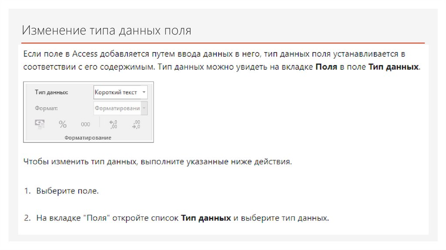Click the increase decimal places icon
The height and width of the screenshot is (250, 446).
tap(113, 124)
